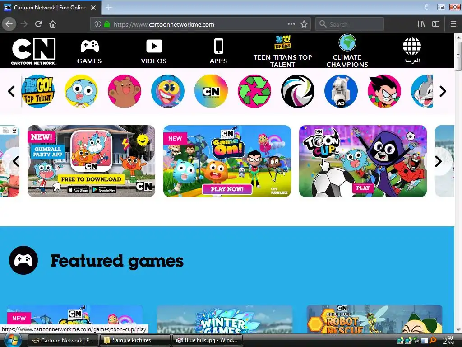Open Climate Champions page

pos(347,51)
